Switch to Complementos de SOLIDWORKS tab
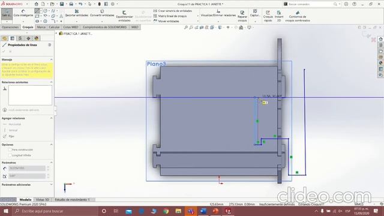The width and height of the screenshot is (384, 216). pos(104,27)
